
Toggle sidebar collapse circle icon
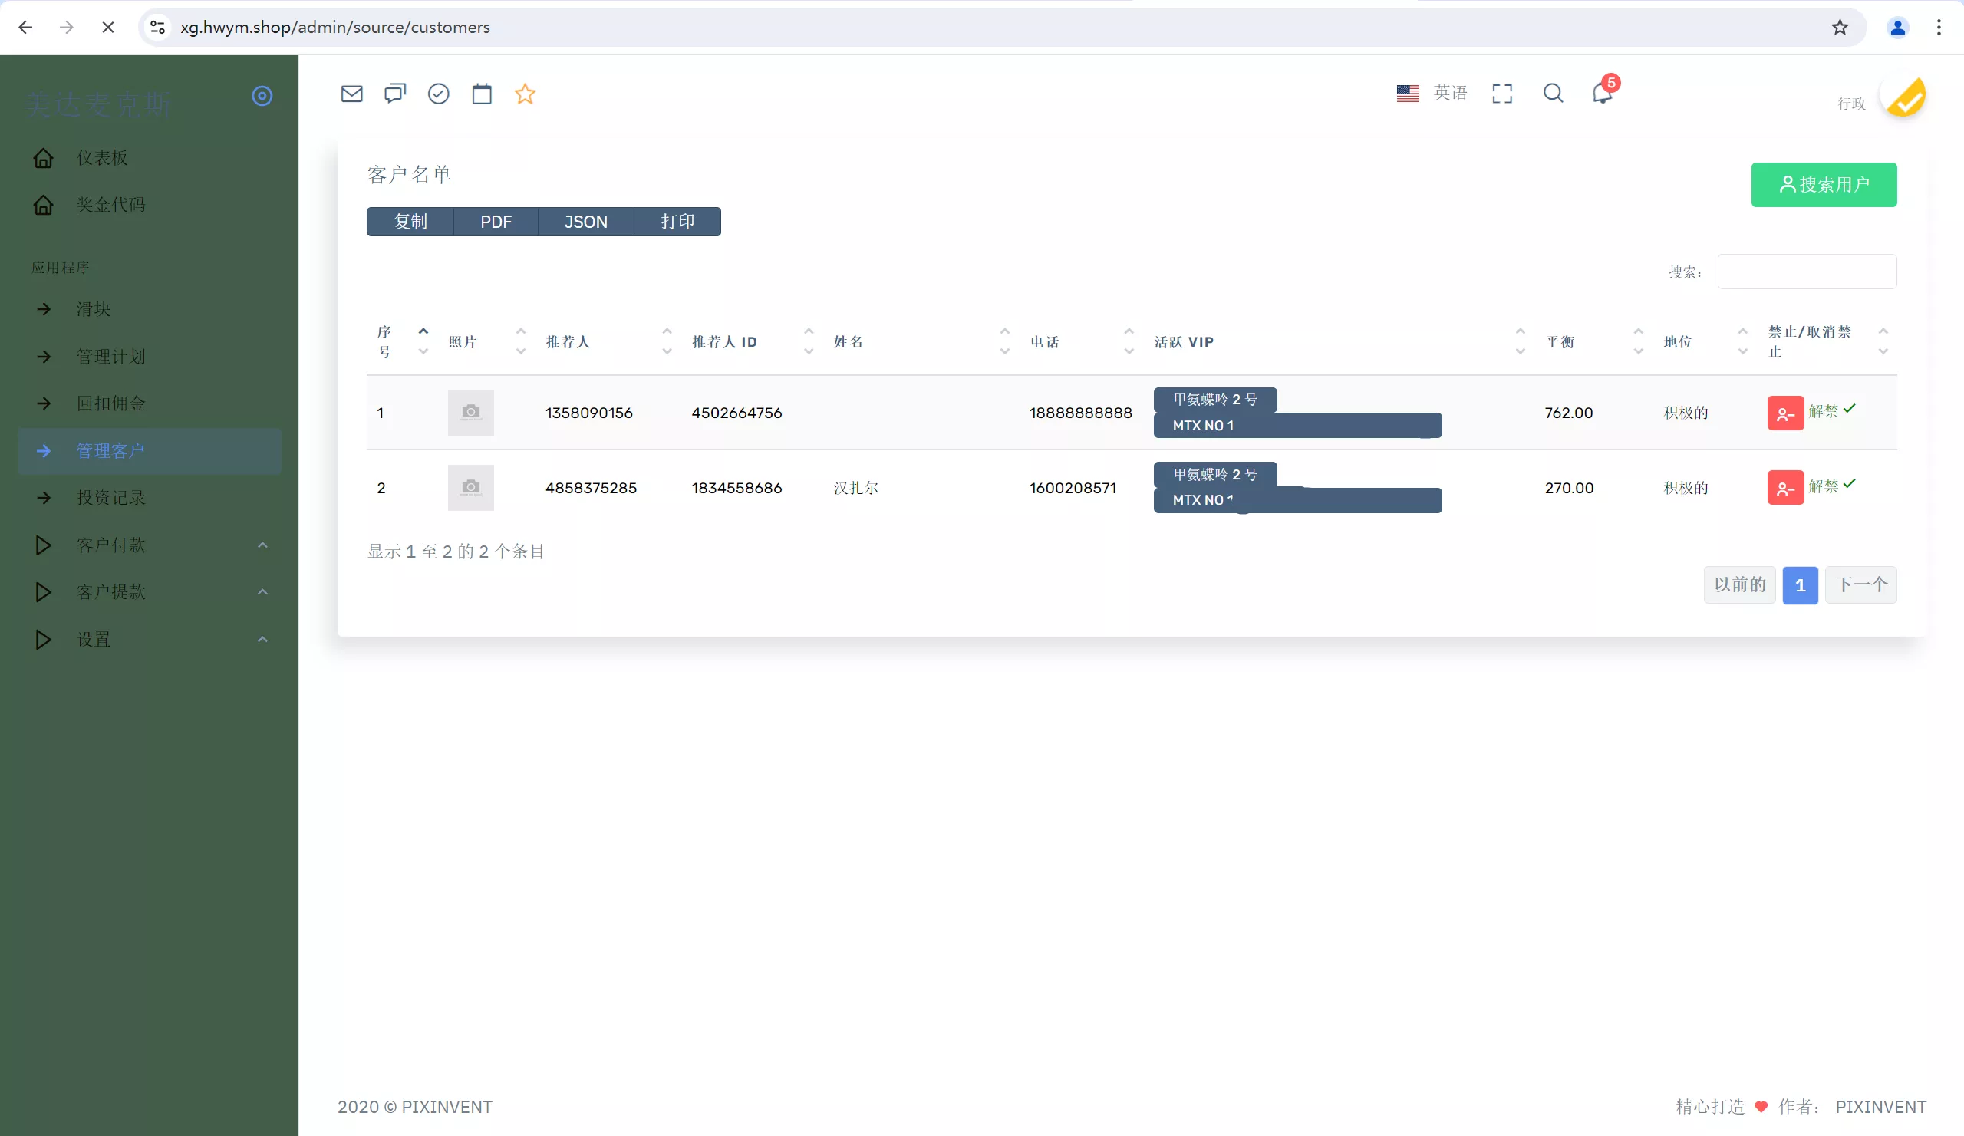[262, 96]
